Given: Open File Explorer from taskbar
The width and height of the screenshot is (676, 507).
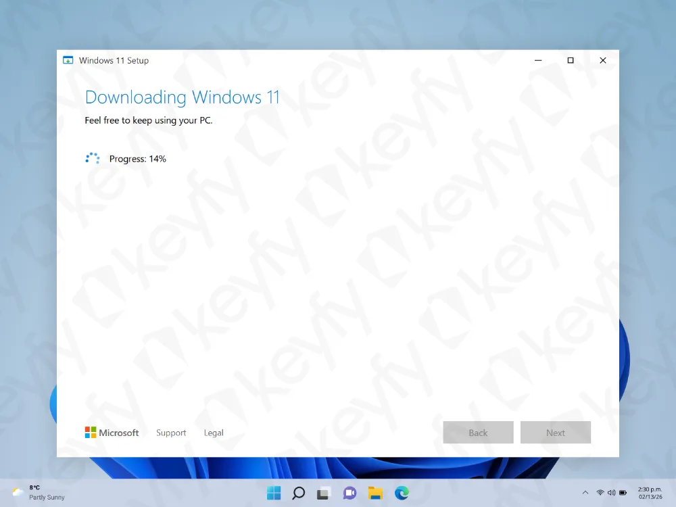Looking at the screenshot, I should (375, 493).
